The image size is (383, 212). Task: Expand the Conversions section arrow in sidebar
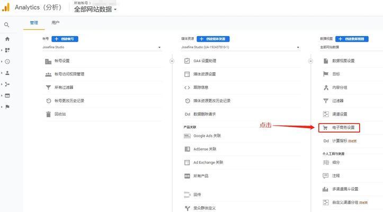pos(2,107)
